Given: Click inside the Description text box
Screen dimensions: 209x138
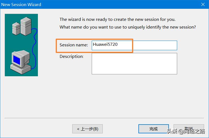Looking at the screenshot, I should [x=134, y=63].
